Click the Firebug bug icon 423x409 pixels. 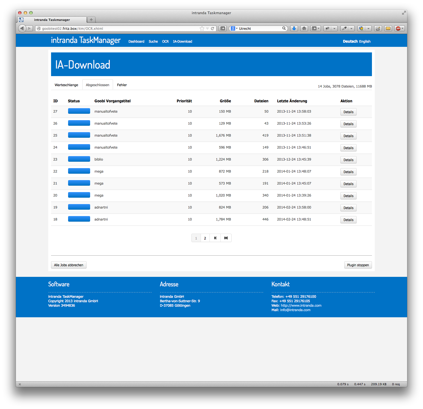pos(327,28)
